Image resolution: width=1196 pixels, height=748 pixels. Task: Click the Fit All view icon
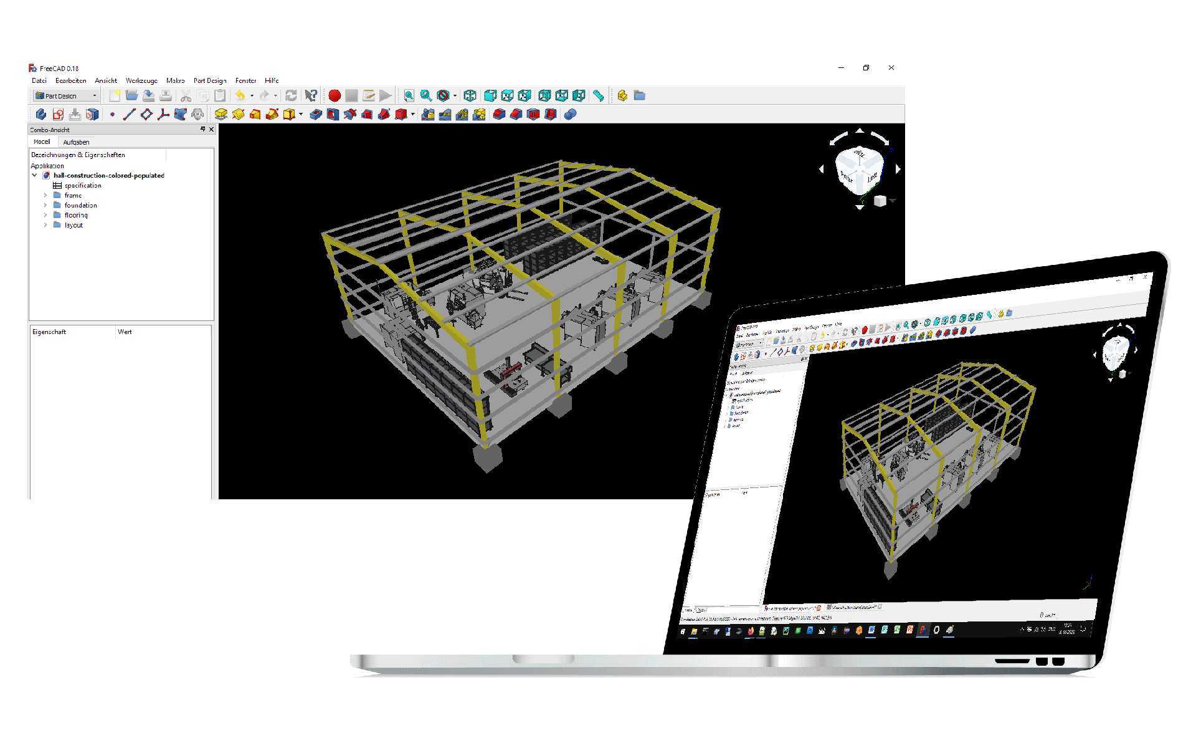point(409,95)
